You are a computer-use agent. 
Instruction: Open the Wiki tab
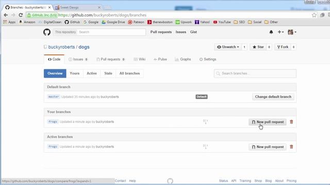click(x=140, y=60)
